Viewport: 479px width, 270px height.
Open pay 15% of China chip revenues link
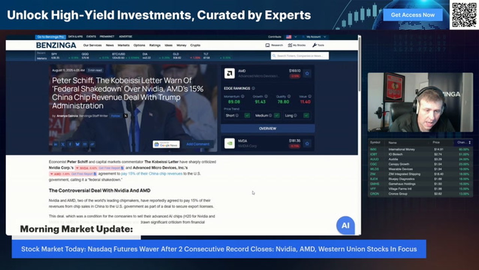[152, 174]
